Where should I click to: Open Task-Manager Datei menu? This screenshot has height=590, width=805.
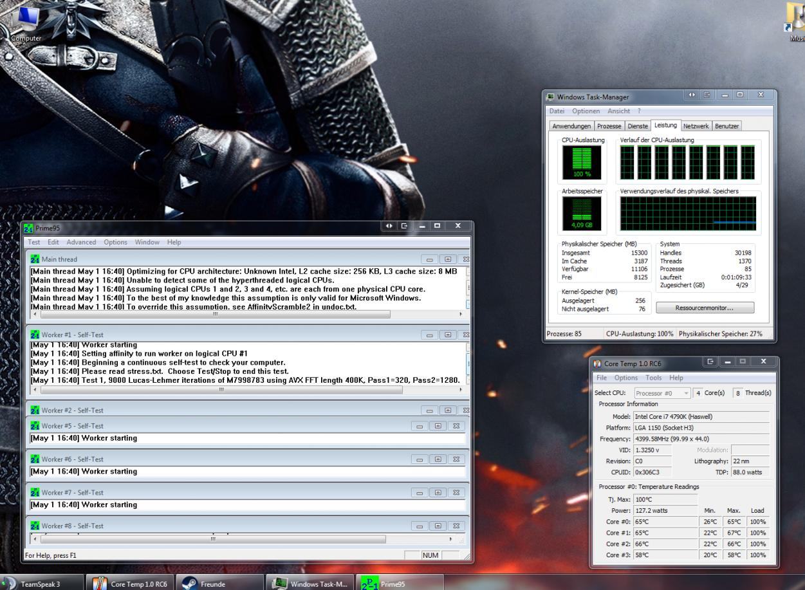click(557, 111)
